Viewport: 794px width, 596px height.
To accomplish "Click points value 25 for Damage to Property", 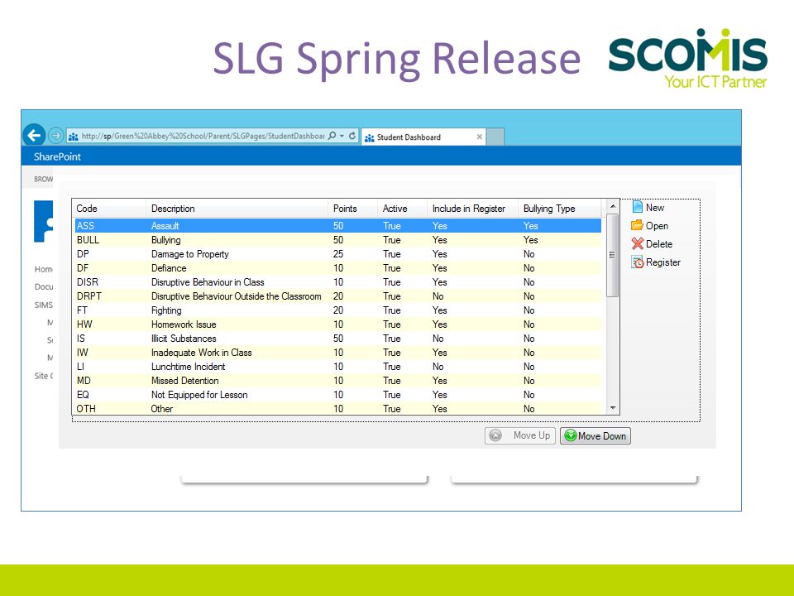I will pos(338,254).
